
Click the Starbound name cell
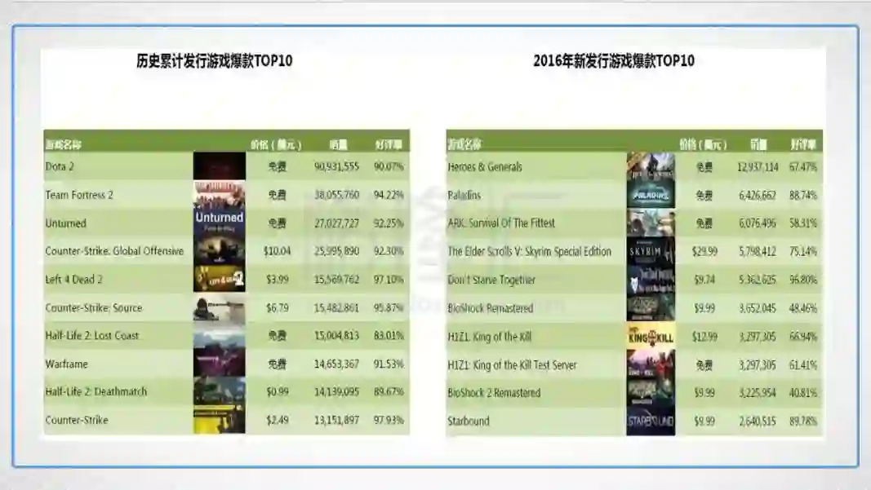[x=469, y=422]
